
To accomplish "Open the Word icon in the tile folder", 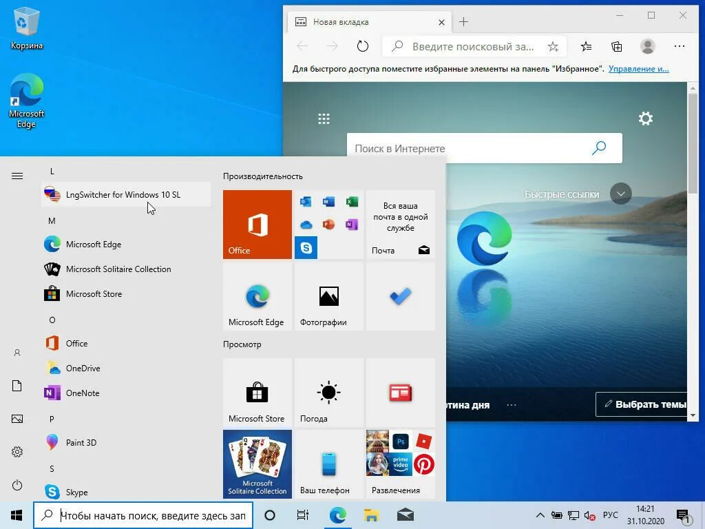I will click(x=328, y=202).
